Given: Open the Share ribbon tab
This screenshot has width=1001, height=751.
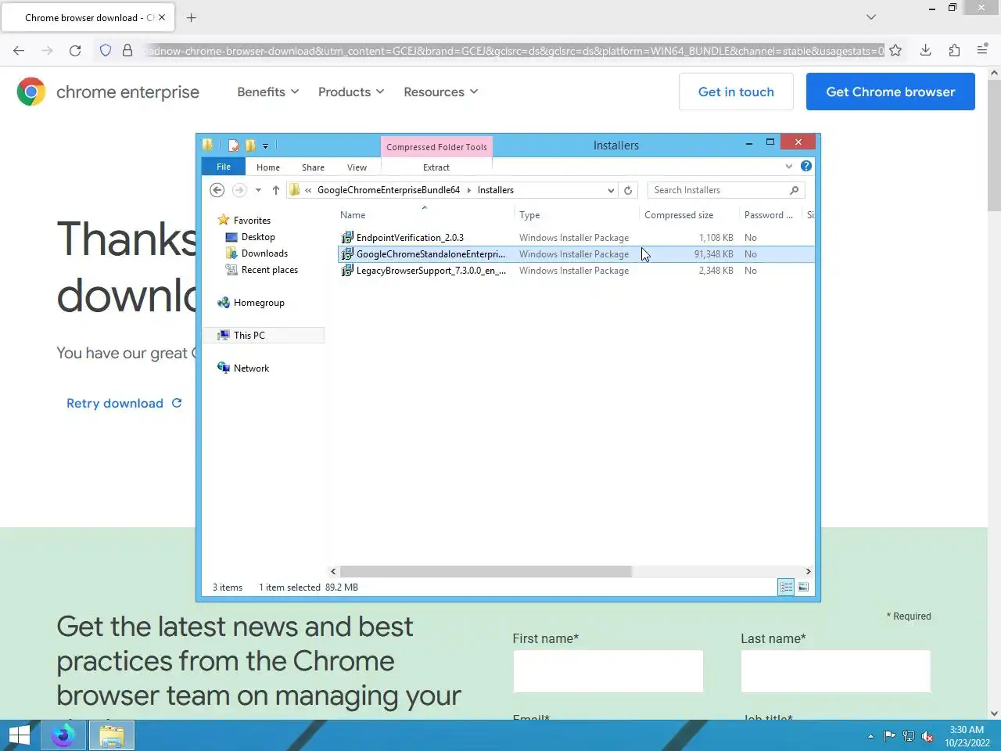Looking at the screenshot, I should pos(313,167).
